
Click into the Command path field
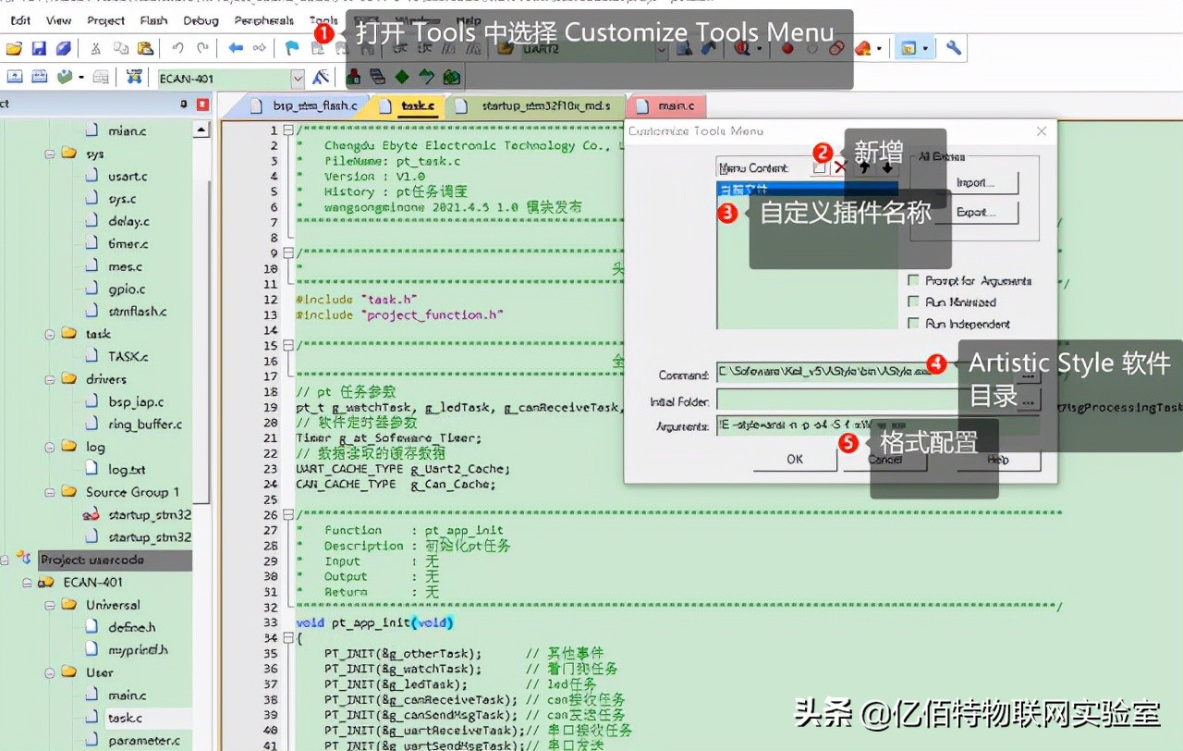(x=867, y=374)
